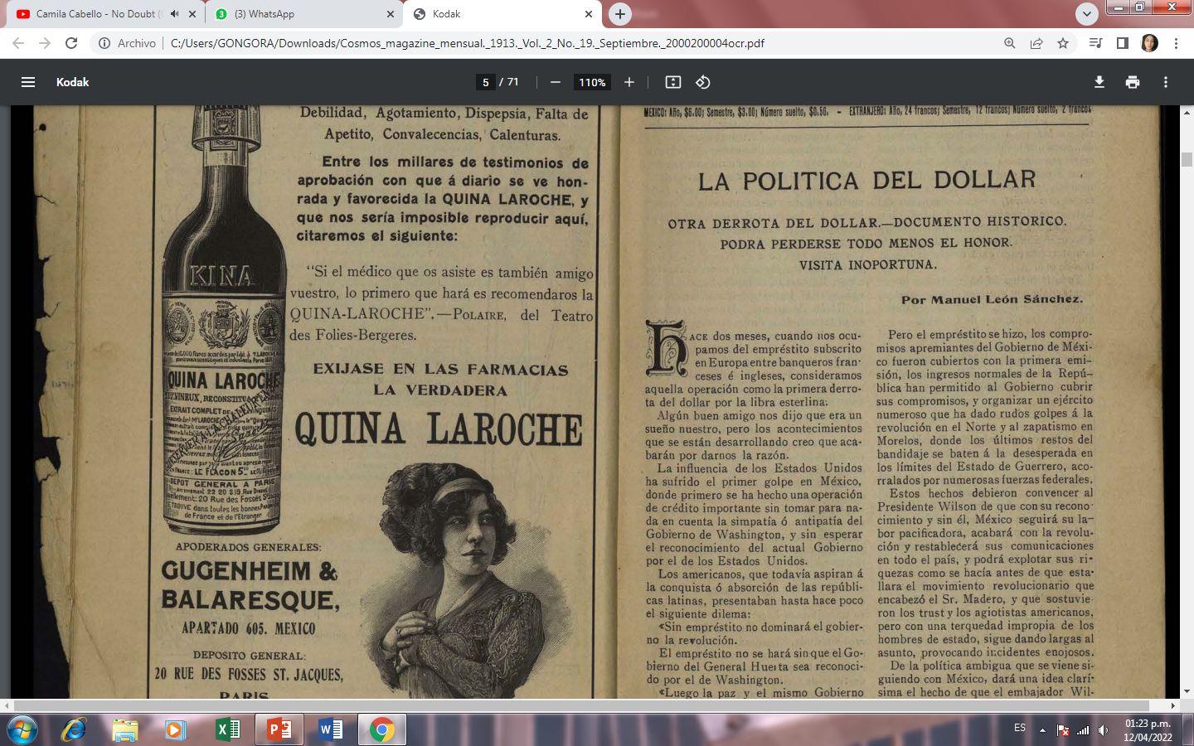Mute the Camila Cabello YouTube tab
1194x746 pixels.
pos(174,14)
